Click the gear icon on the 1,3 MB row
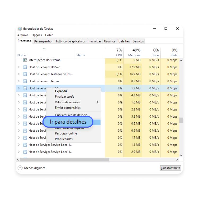The image size is (199, 199). coord(25,145)
